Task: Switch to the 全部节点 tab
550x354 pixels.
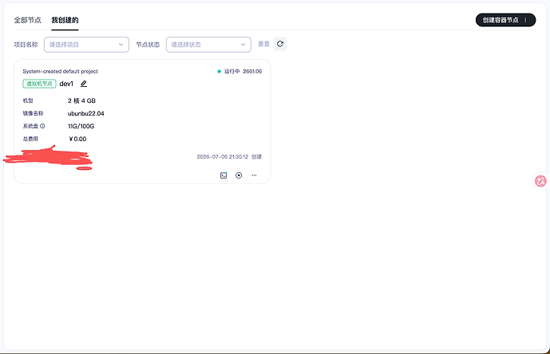Action: point(27,20)
